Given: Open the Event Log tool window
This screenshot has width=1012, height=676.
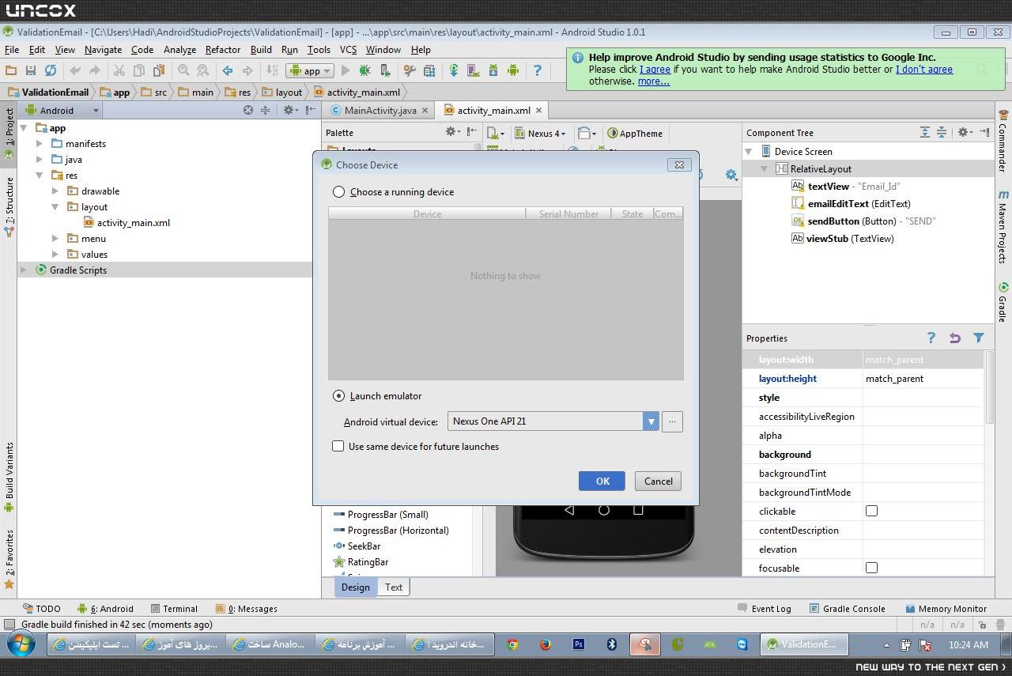Looking at the screenshot, I should pos(764,609).
